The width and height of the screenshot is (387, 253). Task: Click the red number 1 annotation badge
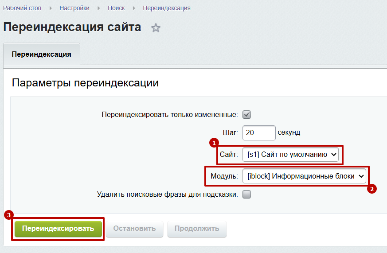coord(214,143)
